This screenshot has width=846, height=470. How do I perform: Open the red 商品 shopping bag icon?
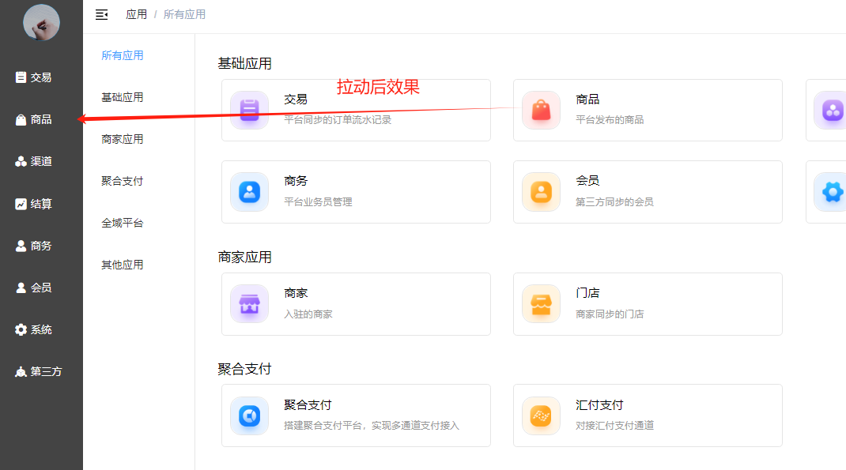pos(541,111)
